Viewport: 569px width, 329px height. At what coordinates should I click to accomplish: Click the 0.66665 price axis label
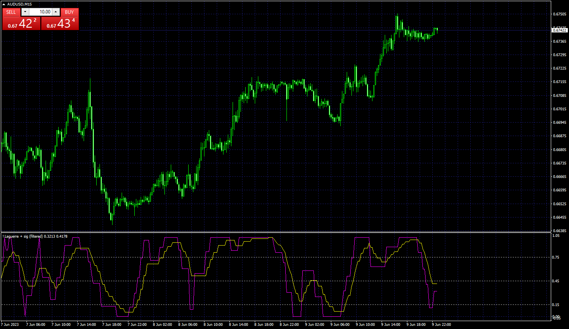tap(559, 177)
